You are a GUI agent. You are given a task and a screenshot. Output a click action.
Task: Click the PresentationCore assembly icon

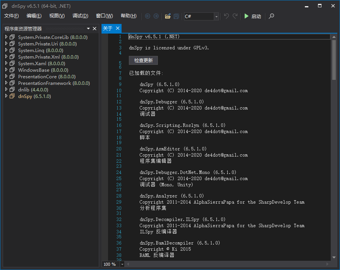pyautogui.click(x=12, y=76)
